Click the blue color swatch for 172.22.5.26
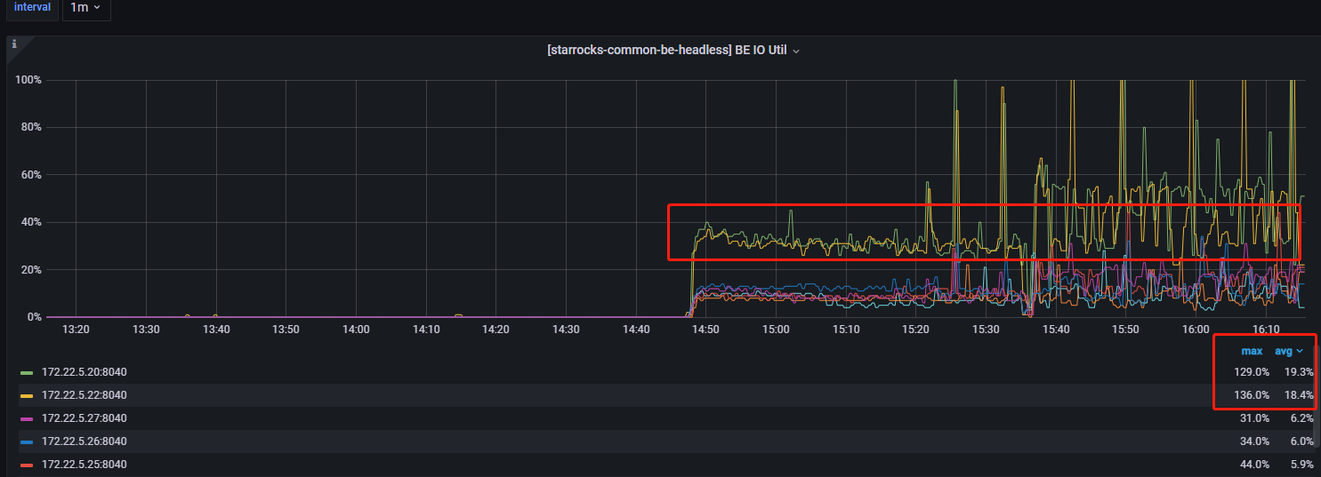 [x=27, y=441]
